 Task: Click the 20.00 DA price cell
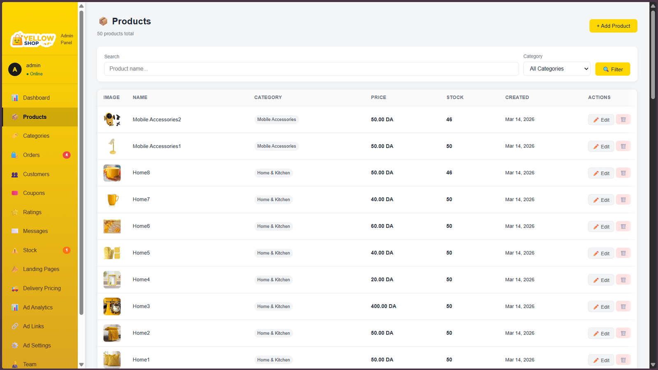[x=382, y=280]
